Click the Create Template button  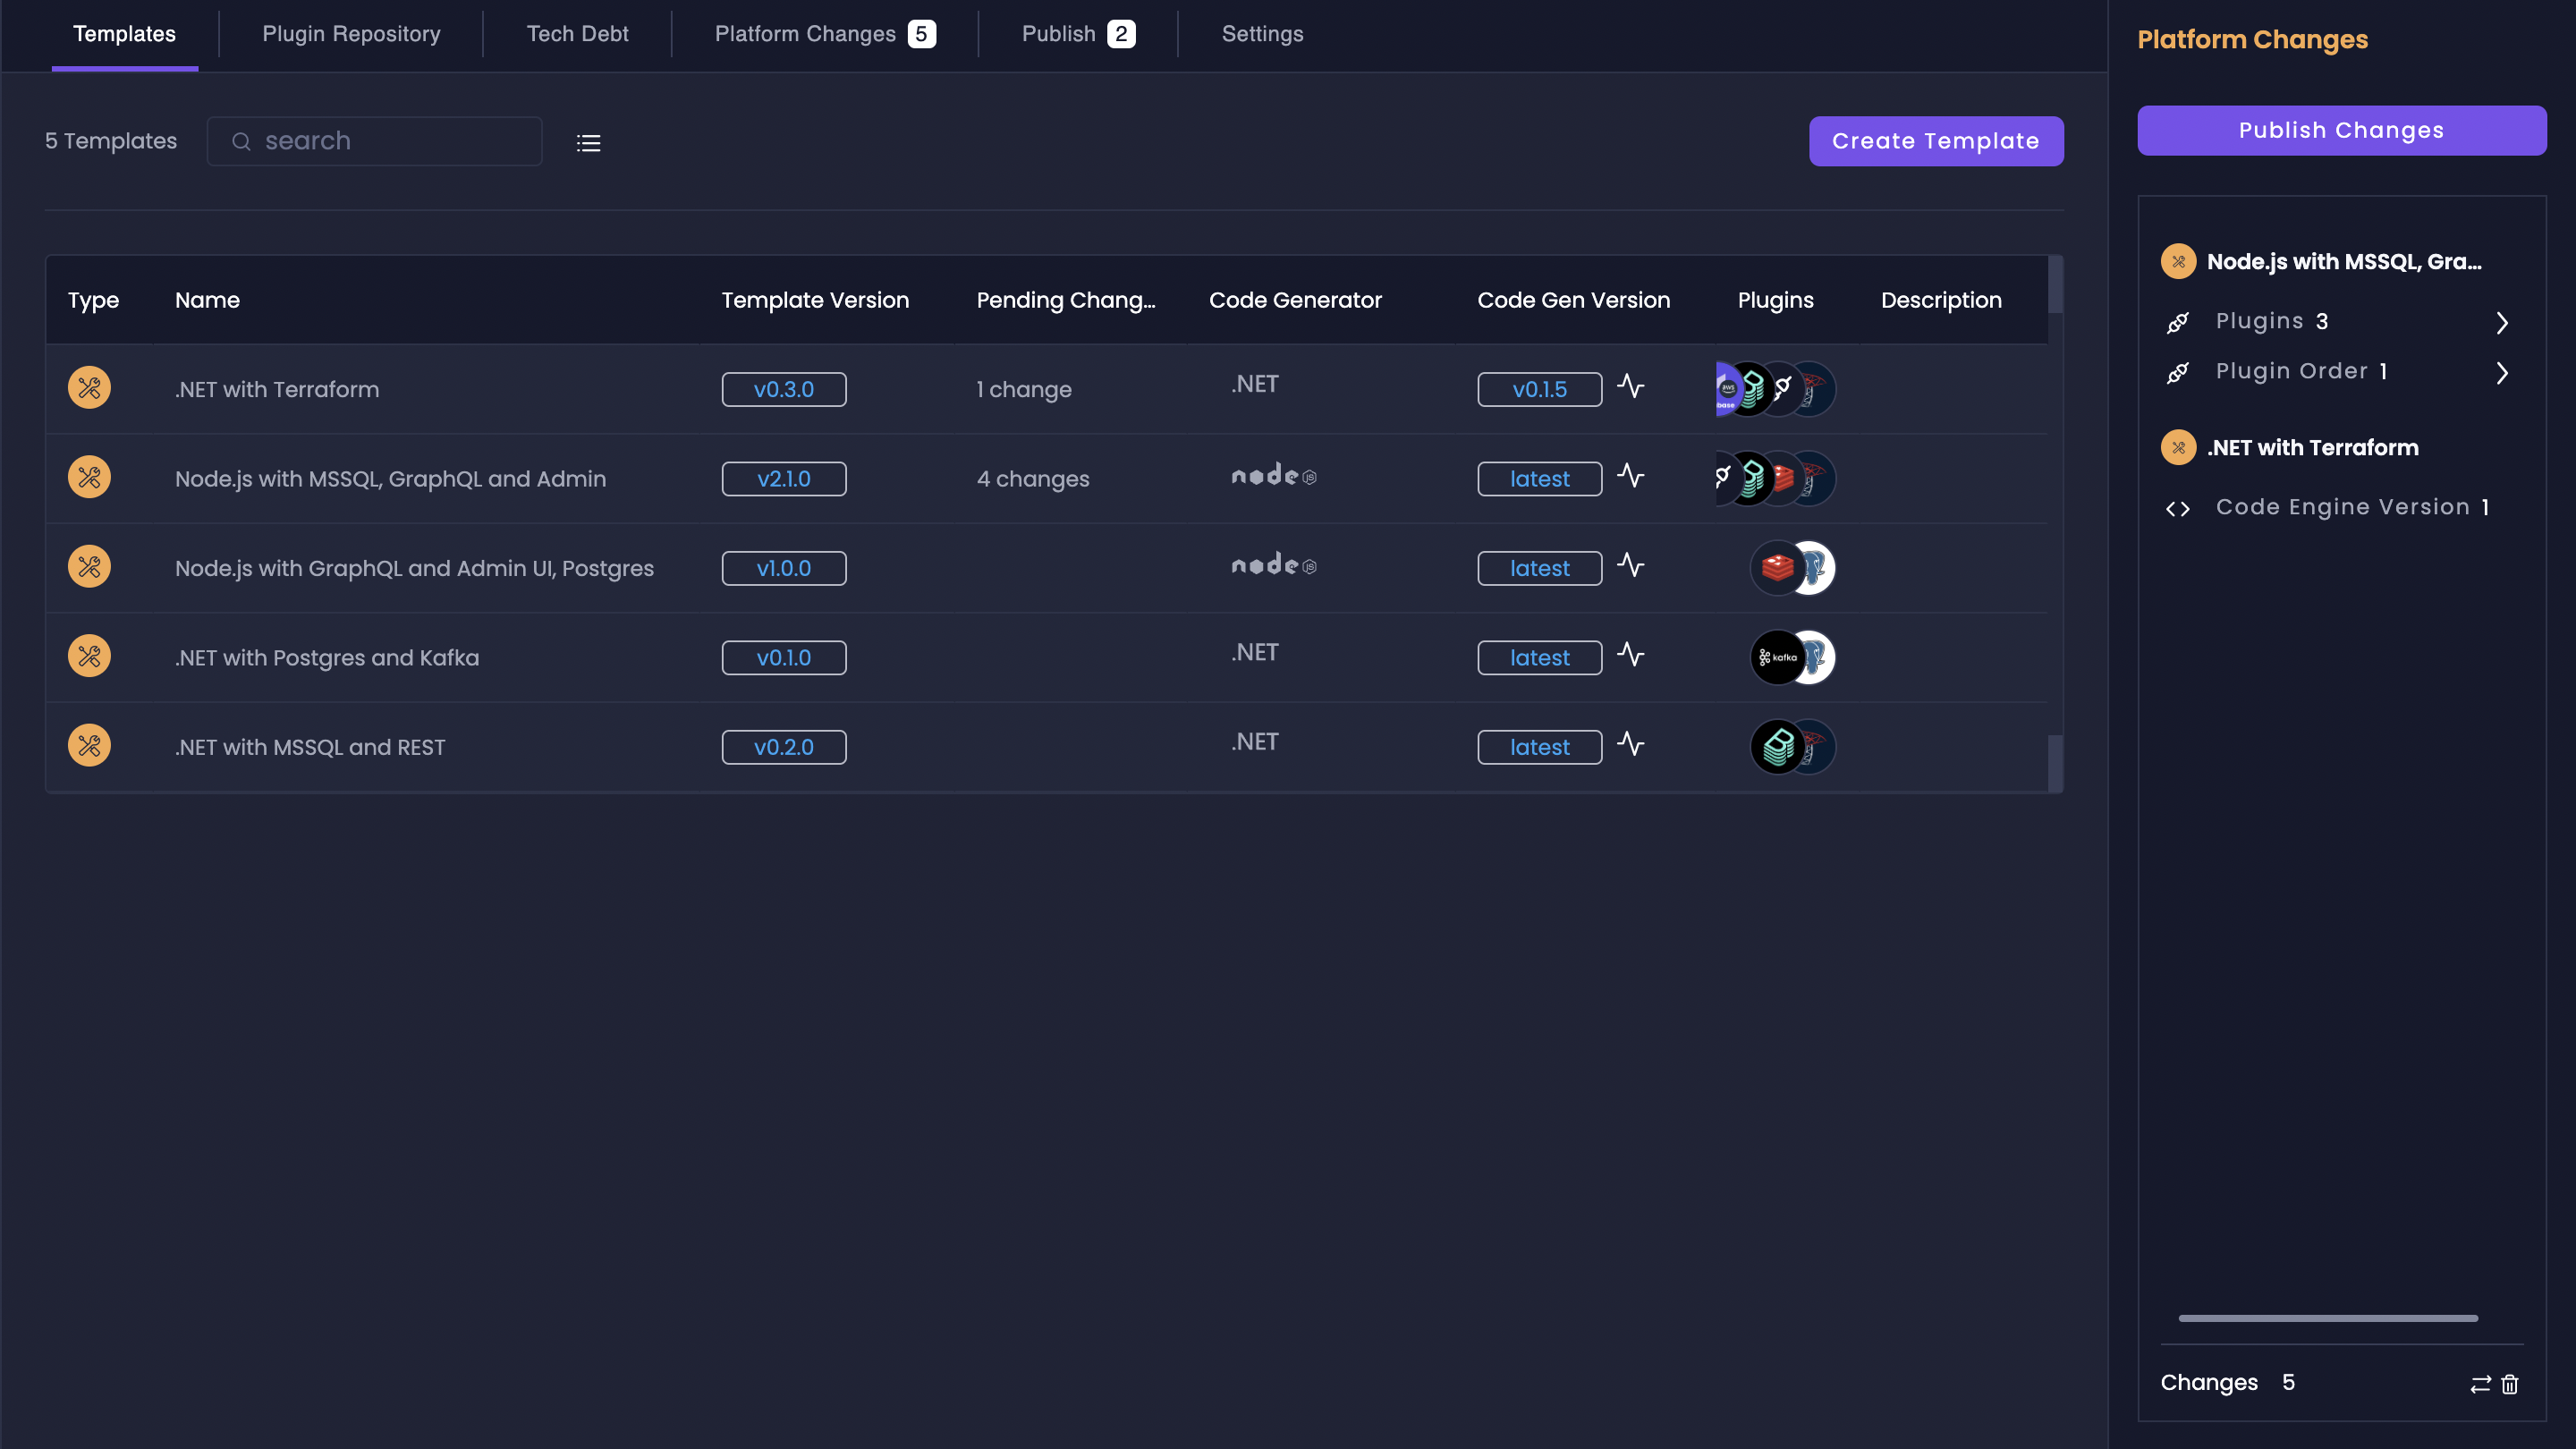coord(1935,141)
